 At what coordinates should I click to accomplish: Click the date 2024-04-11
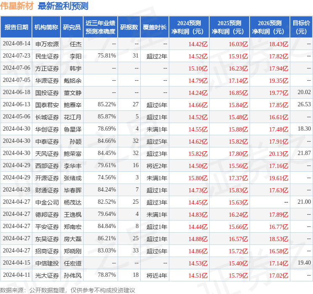click(x=16, y=275)
